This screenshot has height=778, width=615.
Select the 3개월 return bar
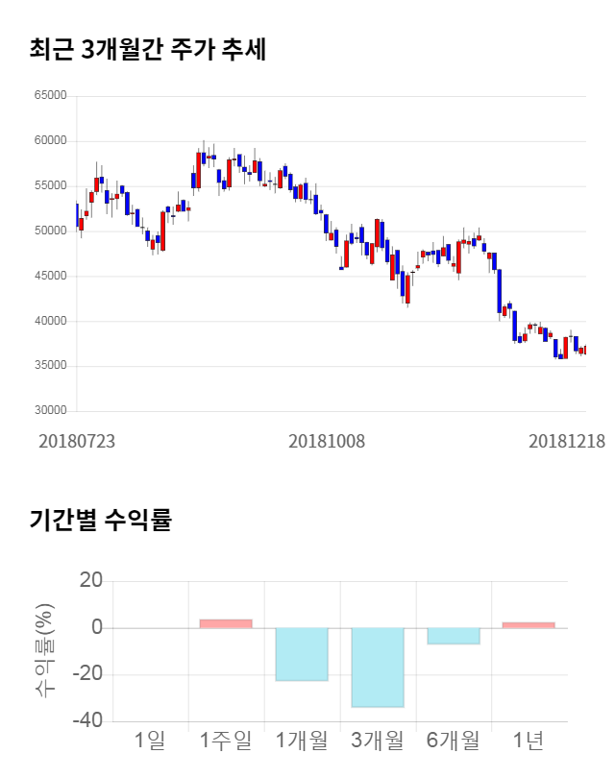point(378,668)
